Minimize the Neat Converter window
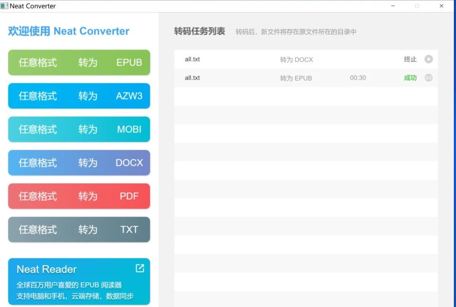The height and width of the screenshot is (307, 456). click(x=393, y=6)
